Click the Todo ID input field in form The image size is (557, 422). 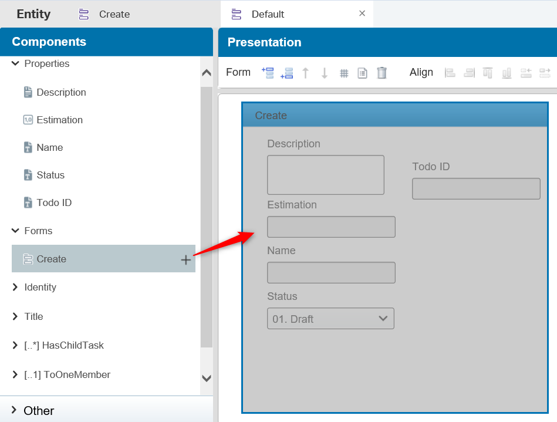tap(476, 188)
